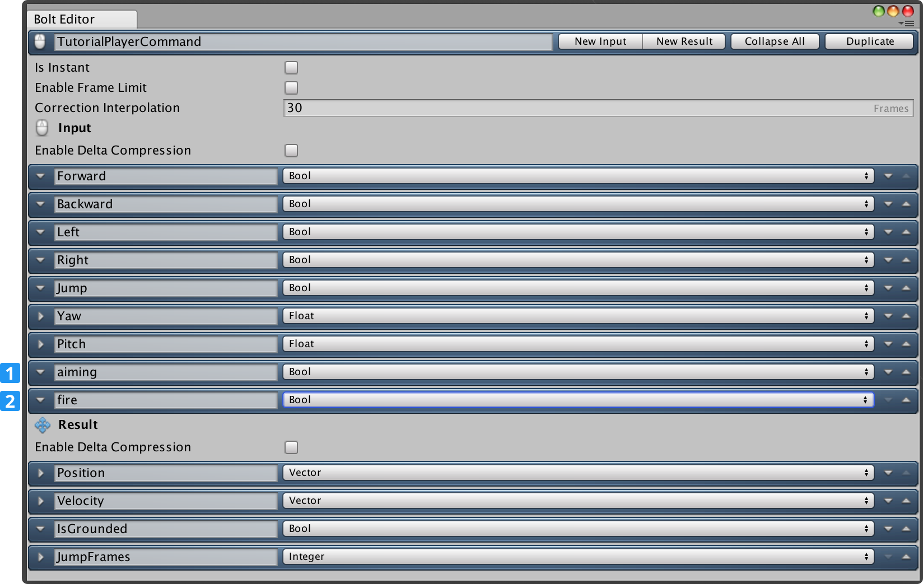Move the Velocity result up
This screenshot has width=923, height=584.
tap(906, 501)
